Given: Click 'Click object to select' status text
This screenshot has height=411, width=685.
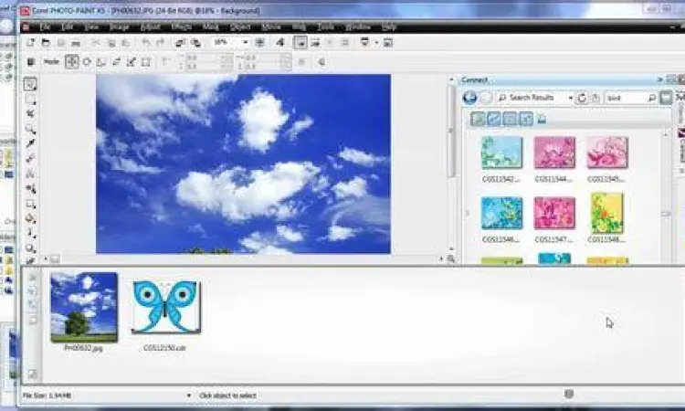Looking at the screenshot, I should pyautogui.click(x=227, y=395).
